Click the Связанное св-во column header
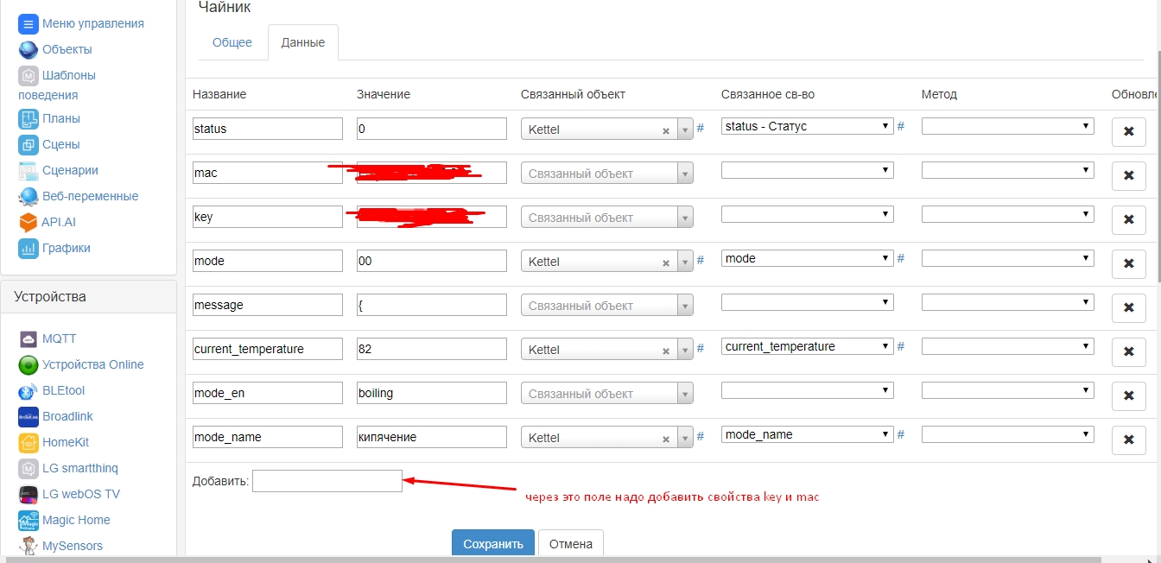The height and width of the screenshot is (563, 1161). (x=768, y=94)
